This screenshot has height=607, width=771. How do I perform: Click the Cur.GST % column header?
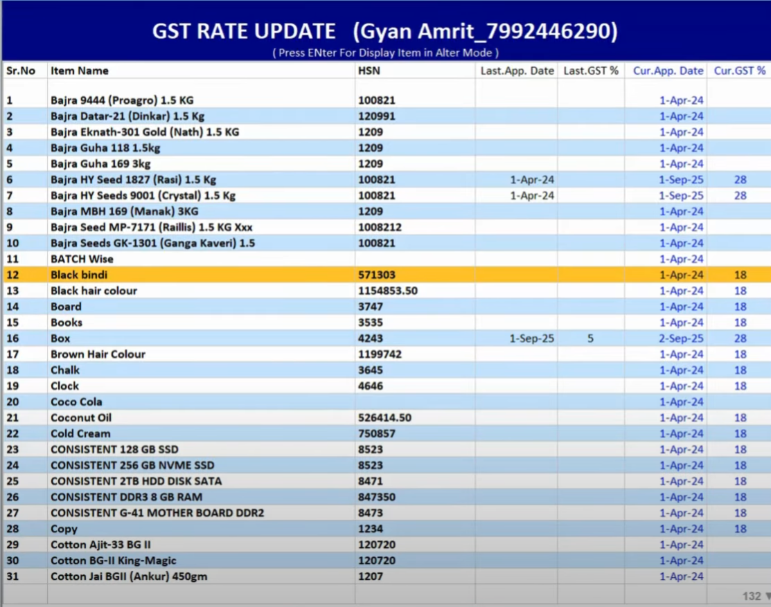[x=740, y=71]
